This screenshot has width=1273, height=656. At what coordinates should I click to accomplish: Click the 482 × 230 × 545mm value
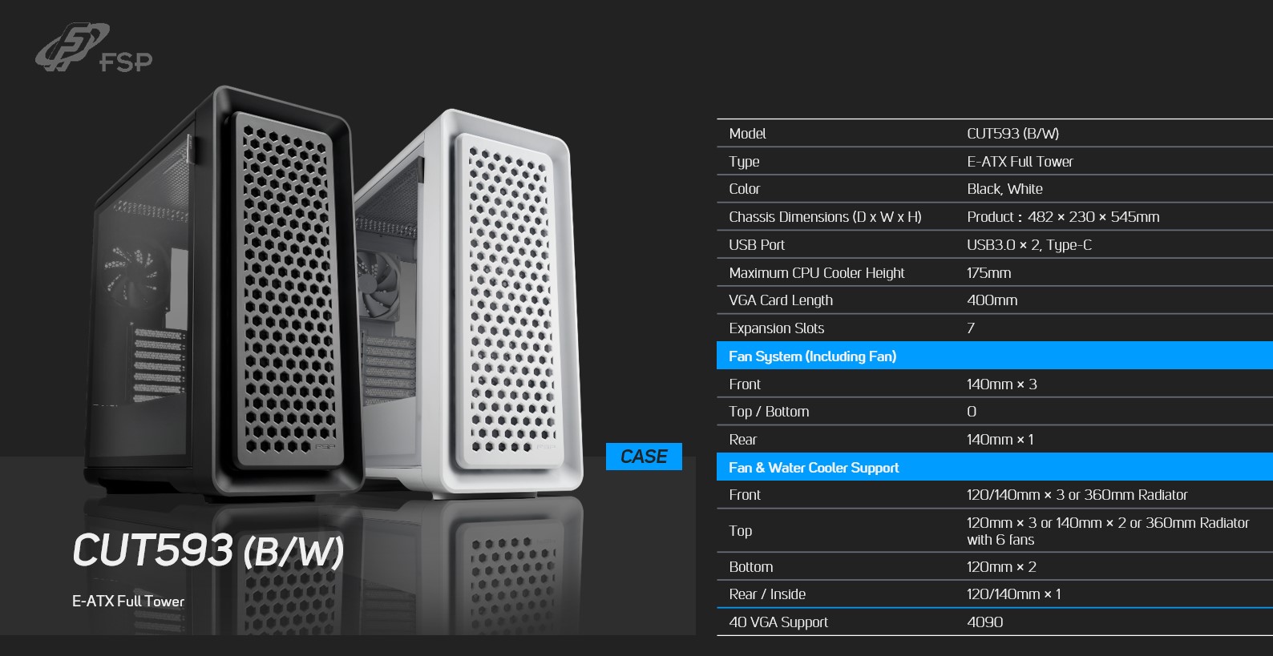click(1093, 217)
